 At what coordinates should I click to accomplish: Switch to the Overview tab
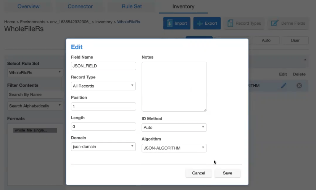pos(28,6)
